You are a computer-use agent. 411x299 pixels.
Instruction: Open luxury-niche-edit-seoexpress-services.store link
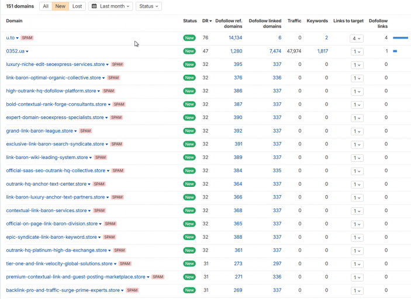[x=56, y=64]
